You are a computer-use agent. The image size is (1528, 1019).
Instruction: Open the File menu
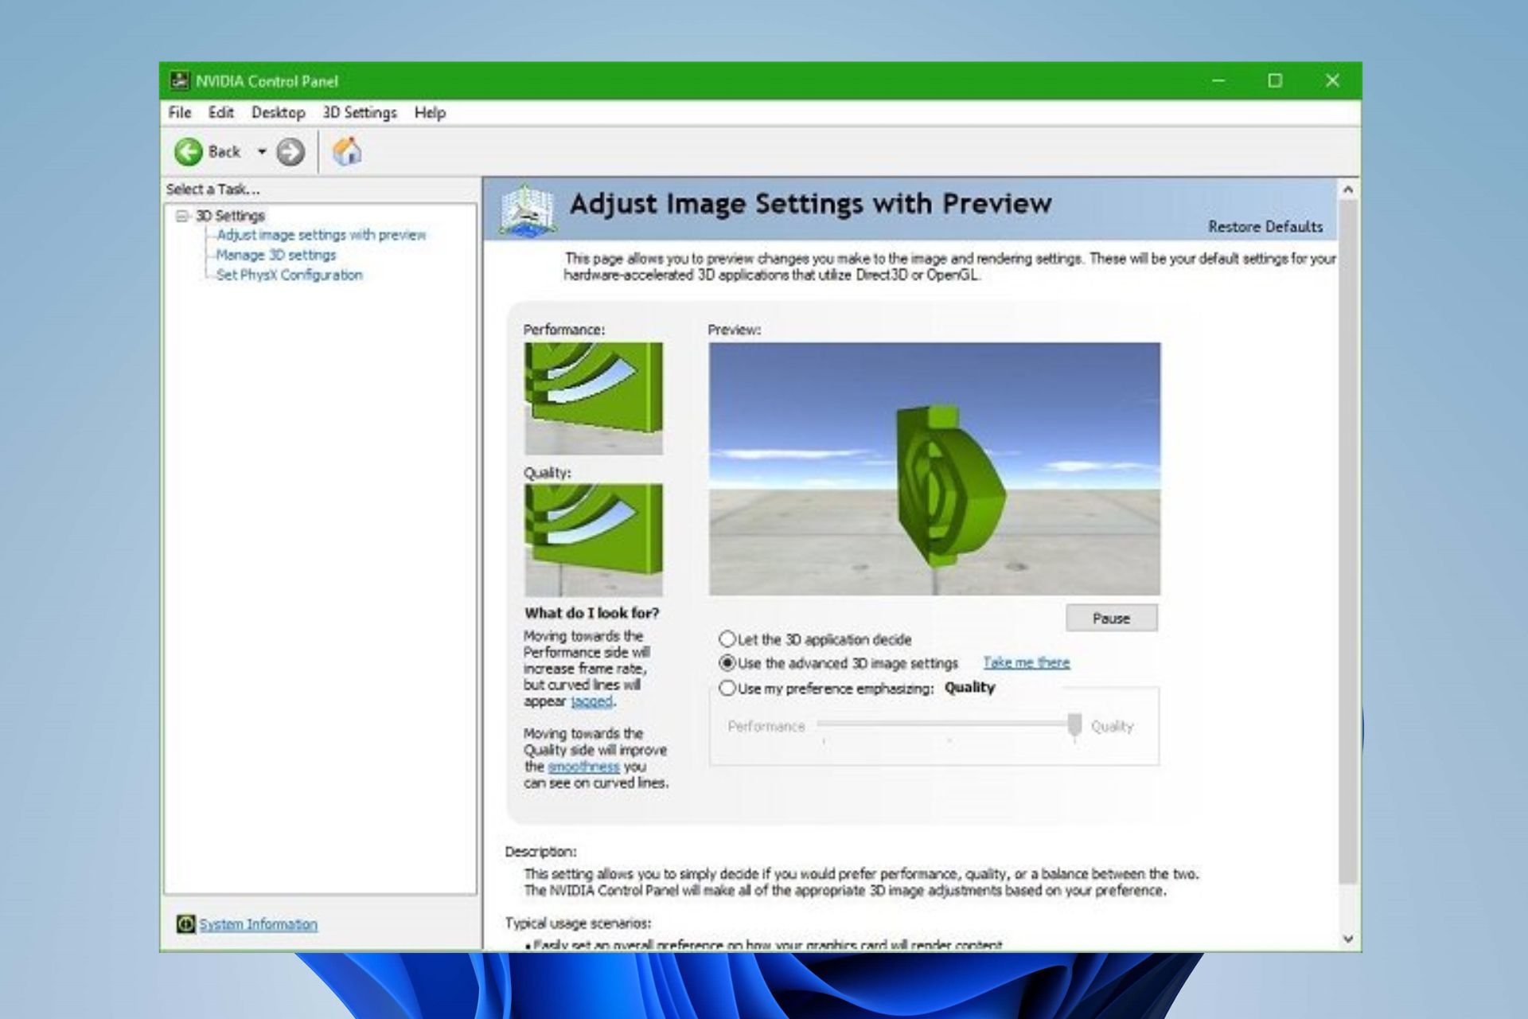180,112
